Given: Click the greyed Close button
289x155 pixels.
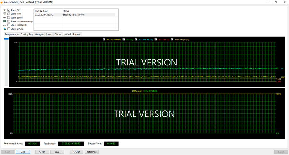Looking at the screenshot, I should (x=281, y=152).
